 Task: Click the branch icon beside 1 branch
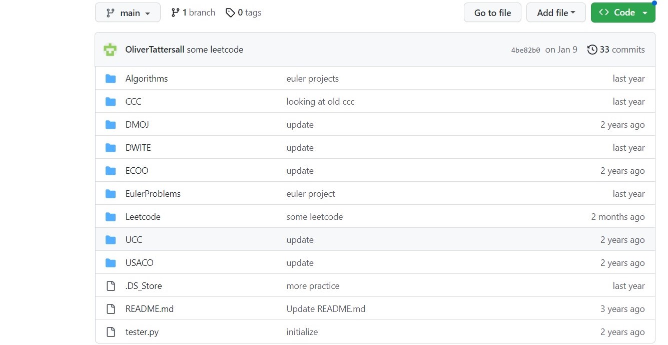click(x=175, y=13)
